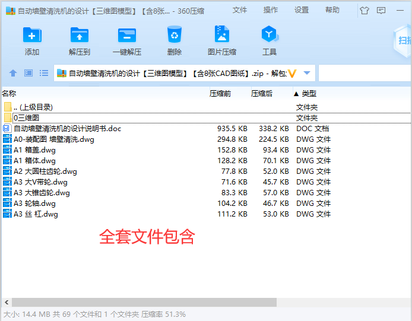Select the .. (上级目录) row label
Image resolution: width=412 pixels, height=321 pixels.
(x=33, y=107)
